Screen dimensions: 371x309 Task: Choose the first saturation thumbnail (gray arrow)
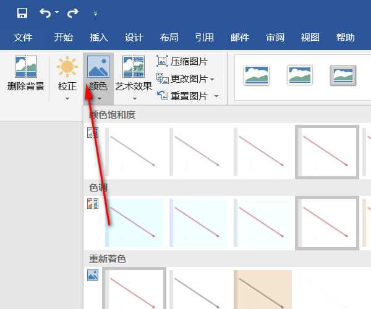pos(134,152)
